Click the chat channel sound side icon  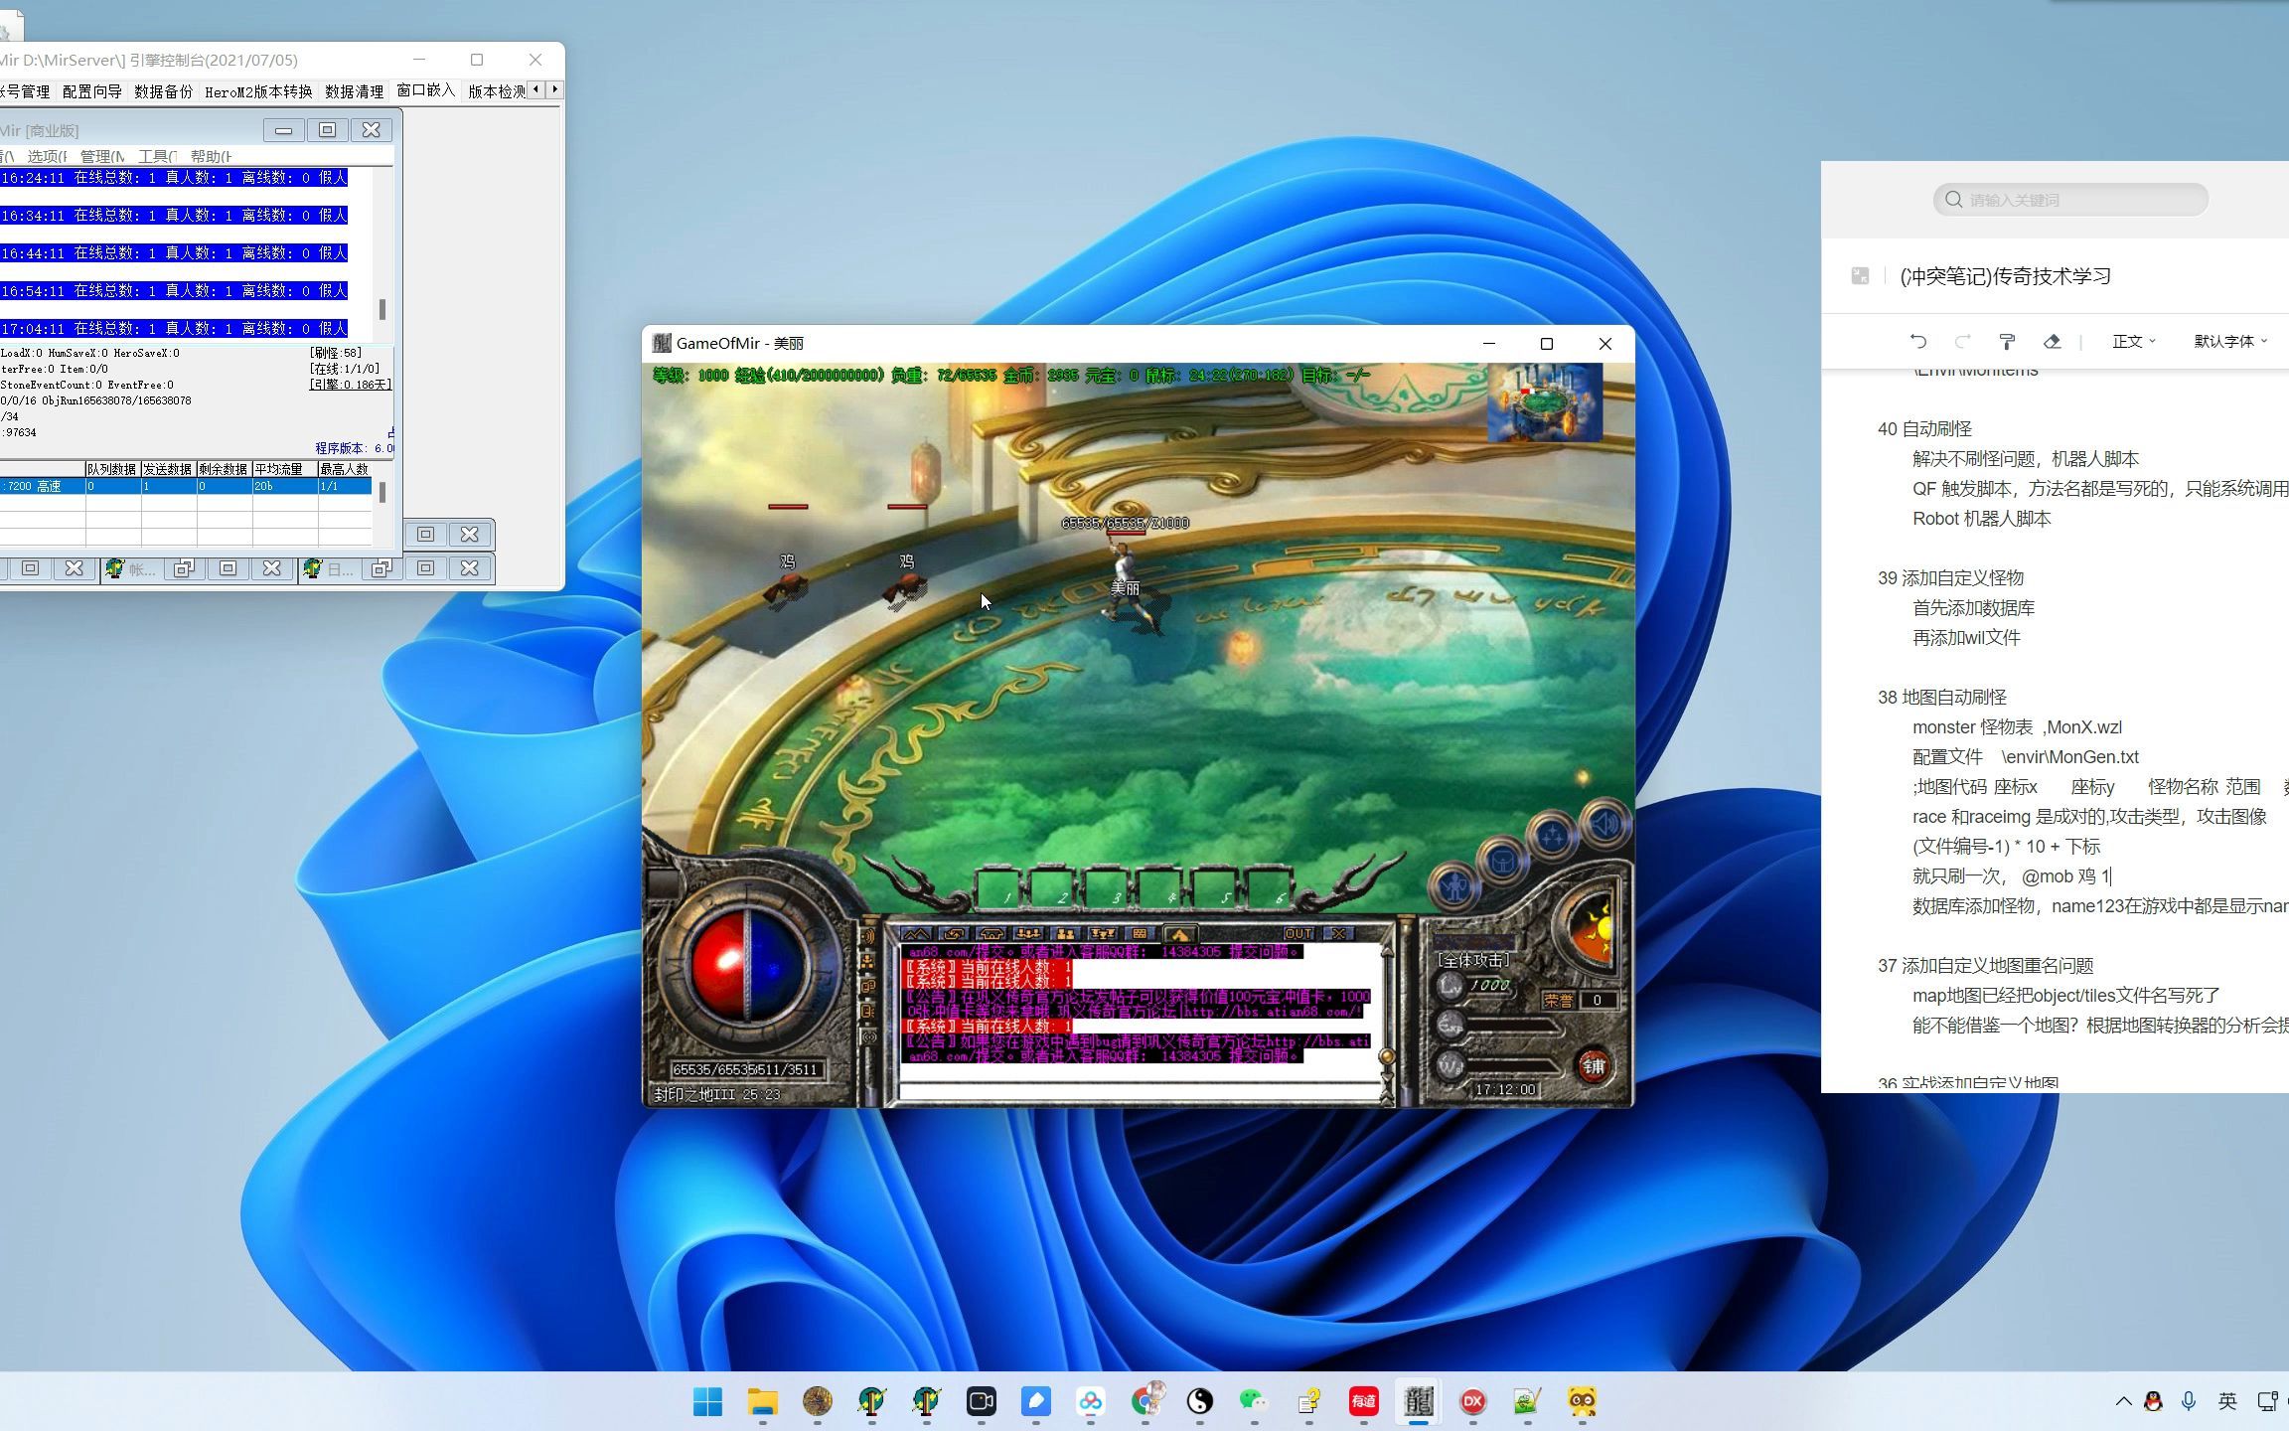pyautogui.click(x=867, y=936)
